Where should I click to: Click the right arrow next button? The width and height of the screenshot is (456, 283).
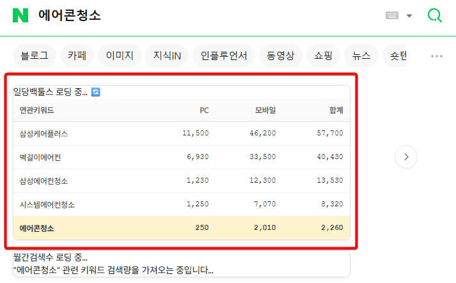pyautogui.click(x=406, y=157)
